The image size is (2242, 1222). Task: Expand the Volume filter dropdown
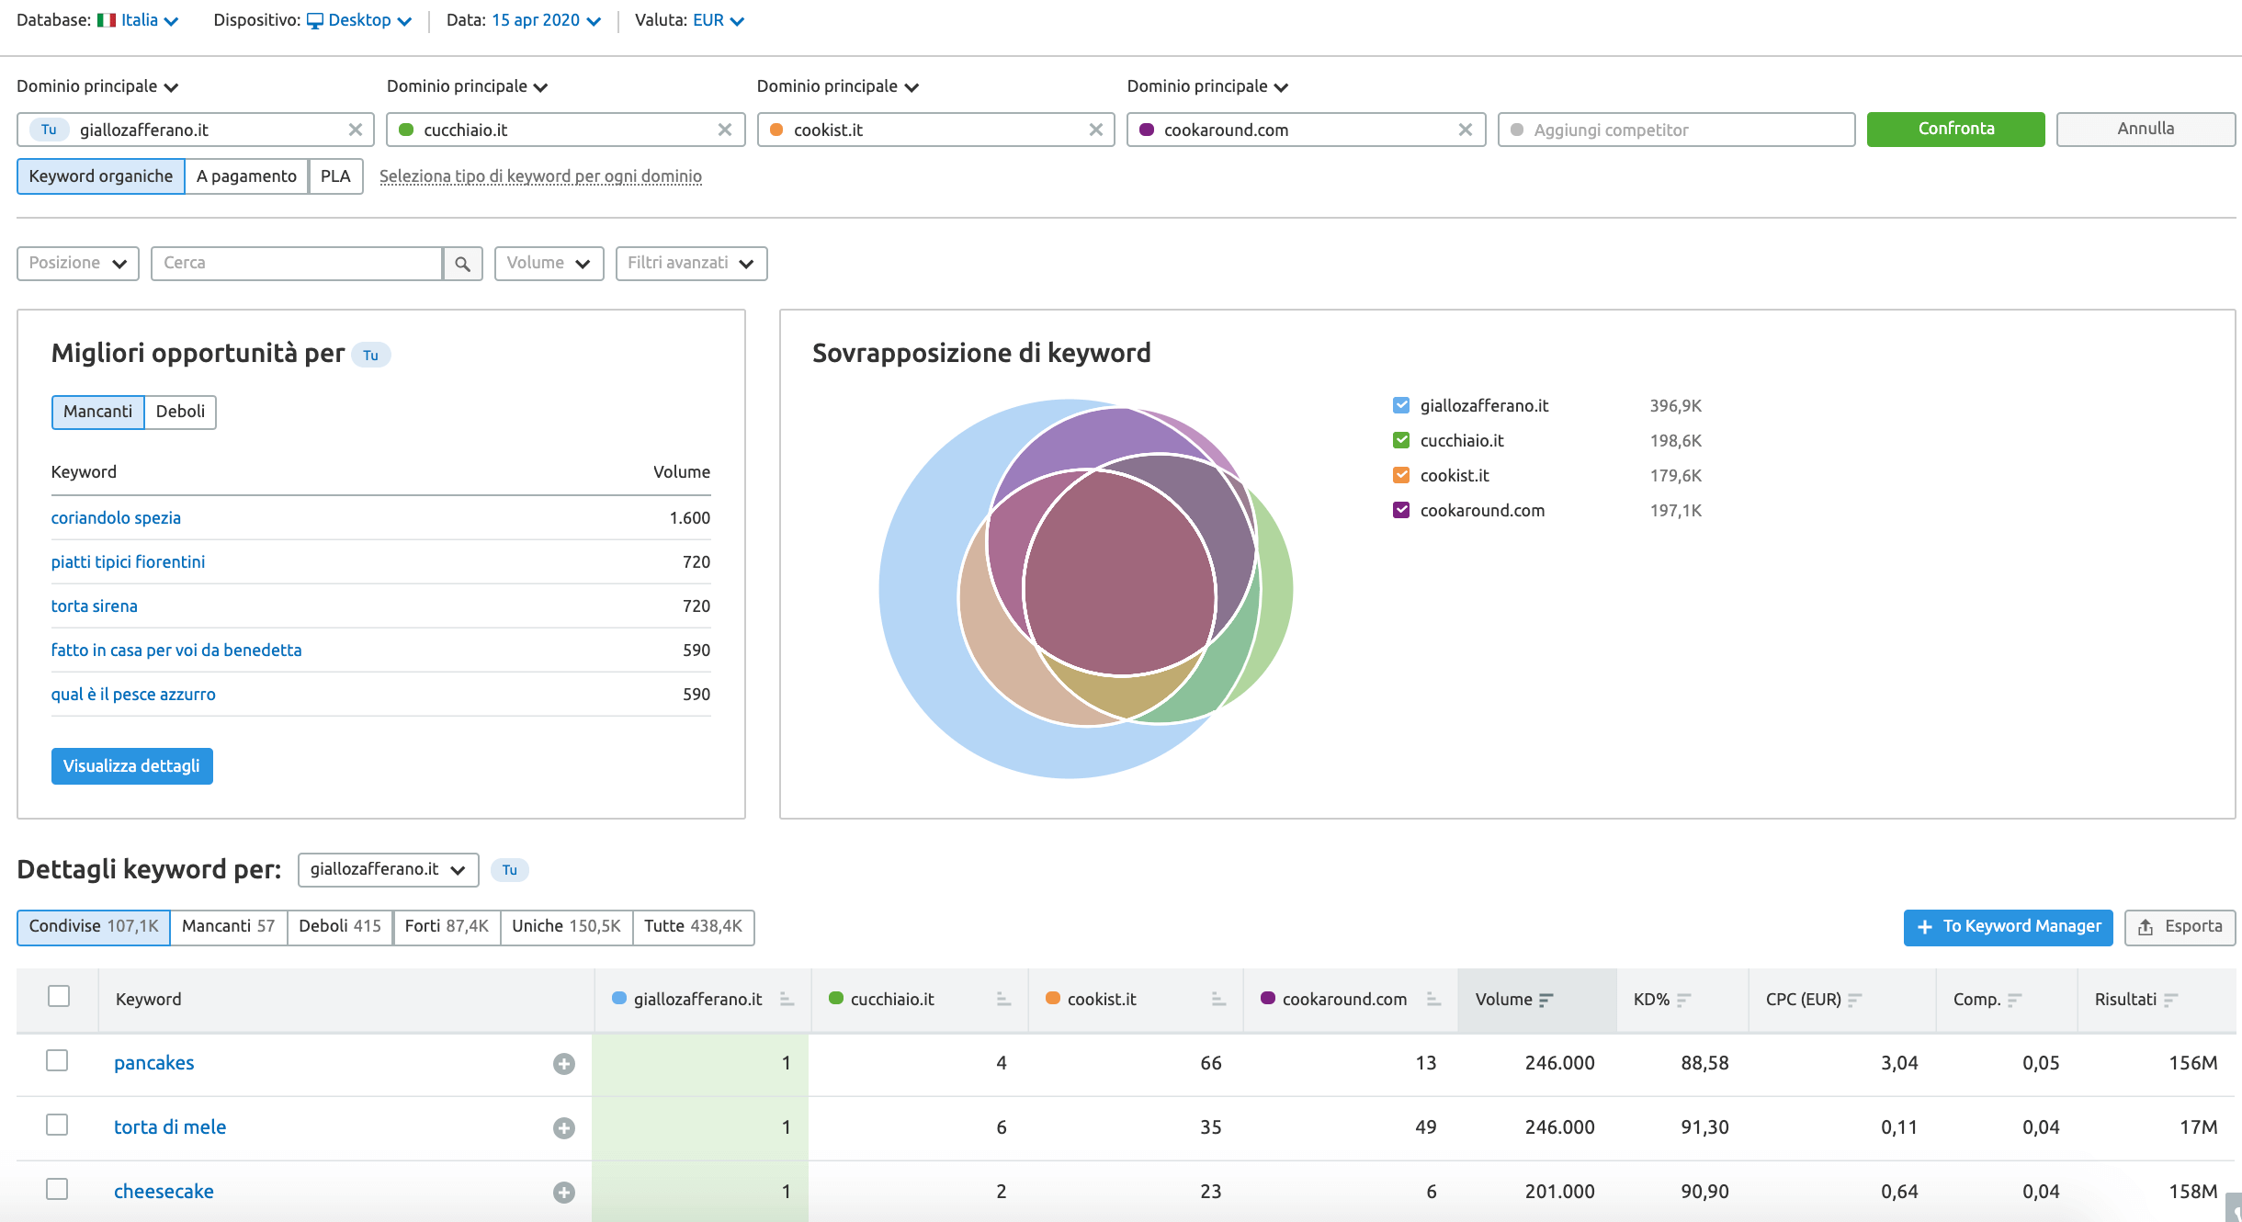pos(549,264)
